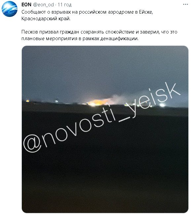Open the three-dots more options menu

(185, 5)
